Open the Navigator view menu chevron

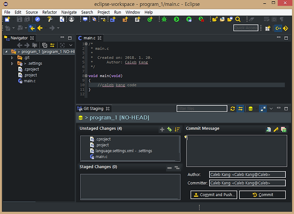(71, 45)
